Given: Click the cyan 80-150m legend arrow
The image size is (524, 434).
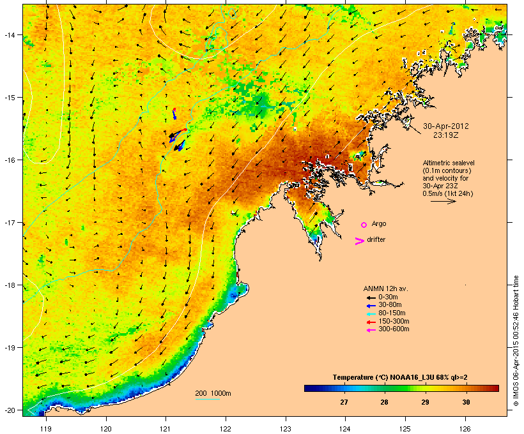Looking at the screenshot, I should coord(371,314).
